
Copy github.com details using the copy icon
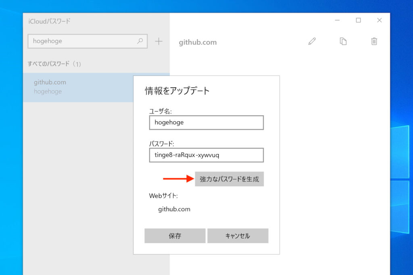tap(343, 41)
